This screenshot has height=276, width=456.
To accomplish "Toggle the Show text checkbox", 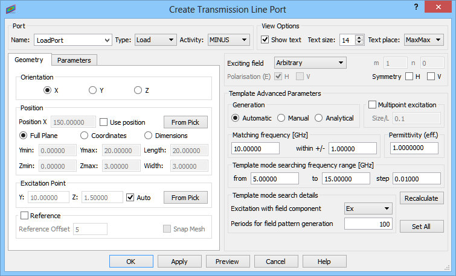I will (x=265, y=39).
